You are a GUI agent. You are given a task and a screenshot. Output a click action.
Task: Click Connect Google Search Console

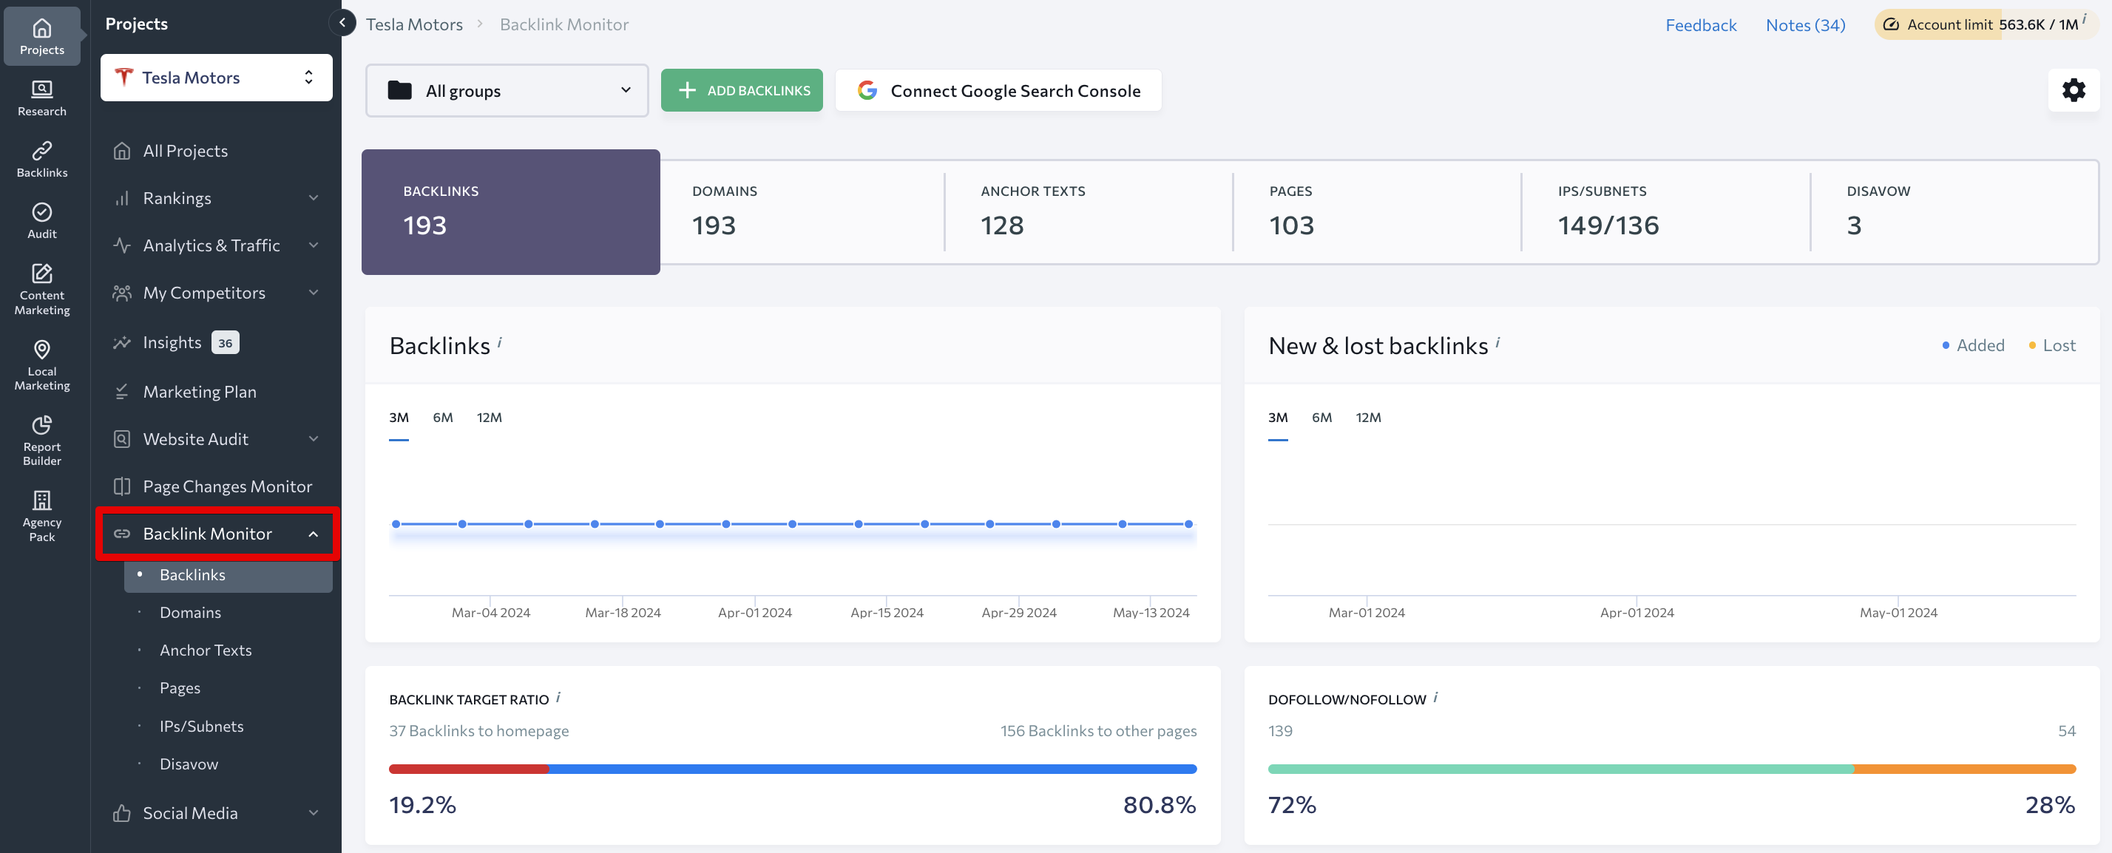click(998, 90)
